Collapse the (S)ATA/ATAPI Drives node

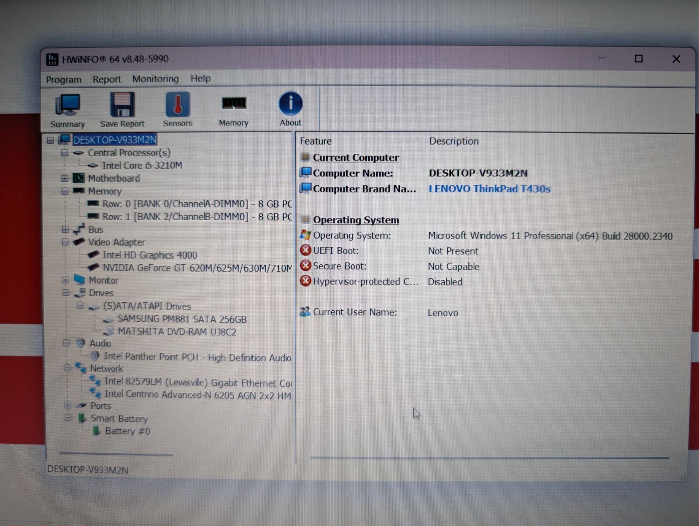click(80, 305)
